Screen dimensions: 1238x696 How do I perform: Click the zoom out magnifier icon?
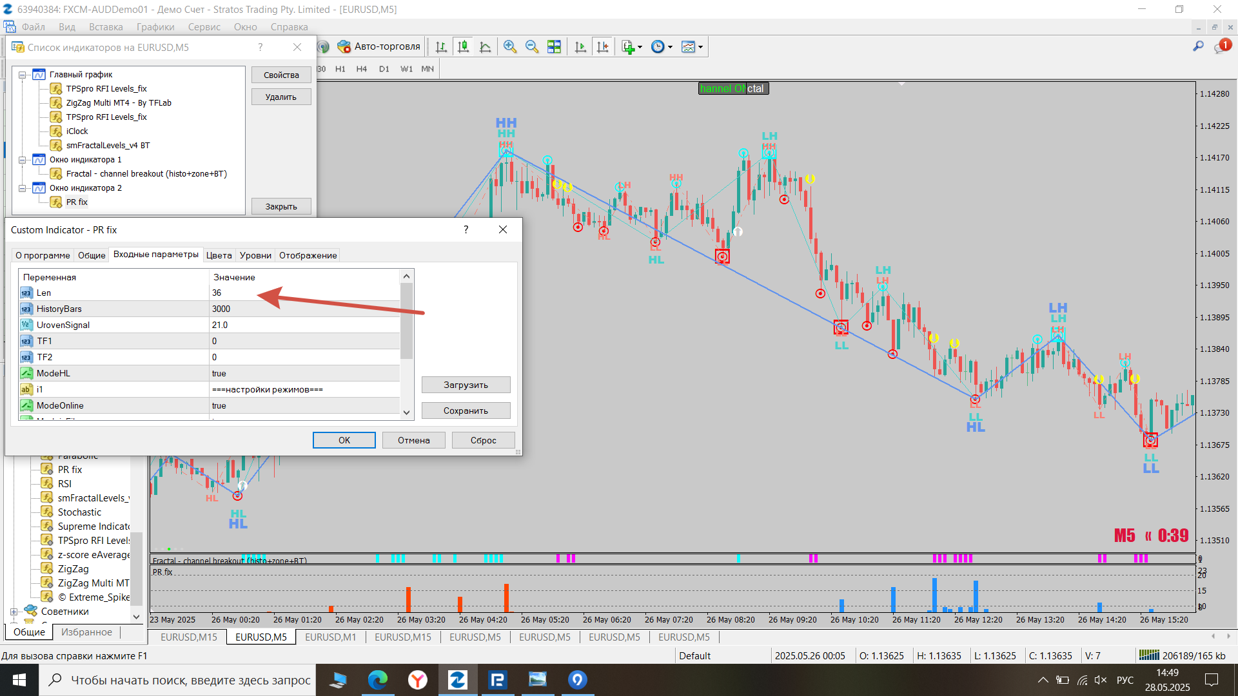coord(531,47)
